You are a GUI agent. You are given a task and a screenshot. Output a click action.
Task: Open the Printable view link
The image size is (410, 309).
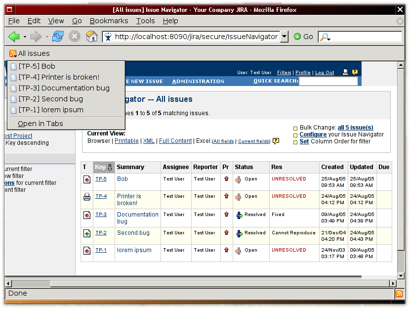[x=126, y=141]
